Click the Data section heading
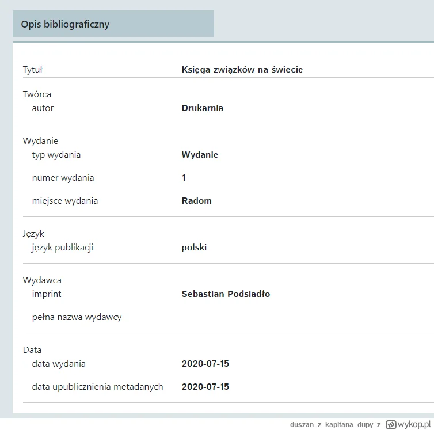This screenshot has width=434, height=430. [32, 350]
